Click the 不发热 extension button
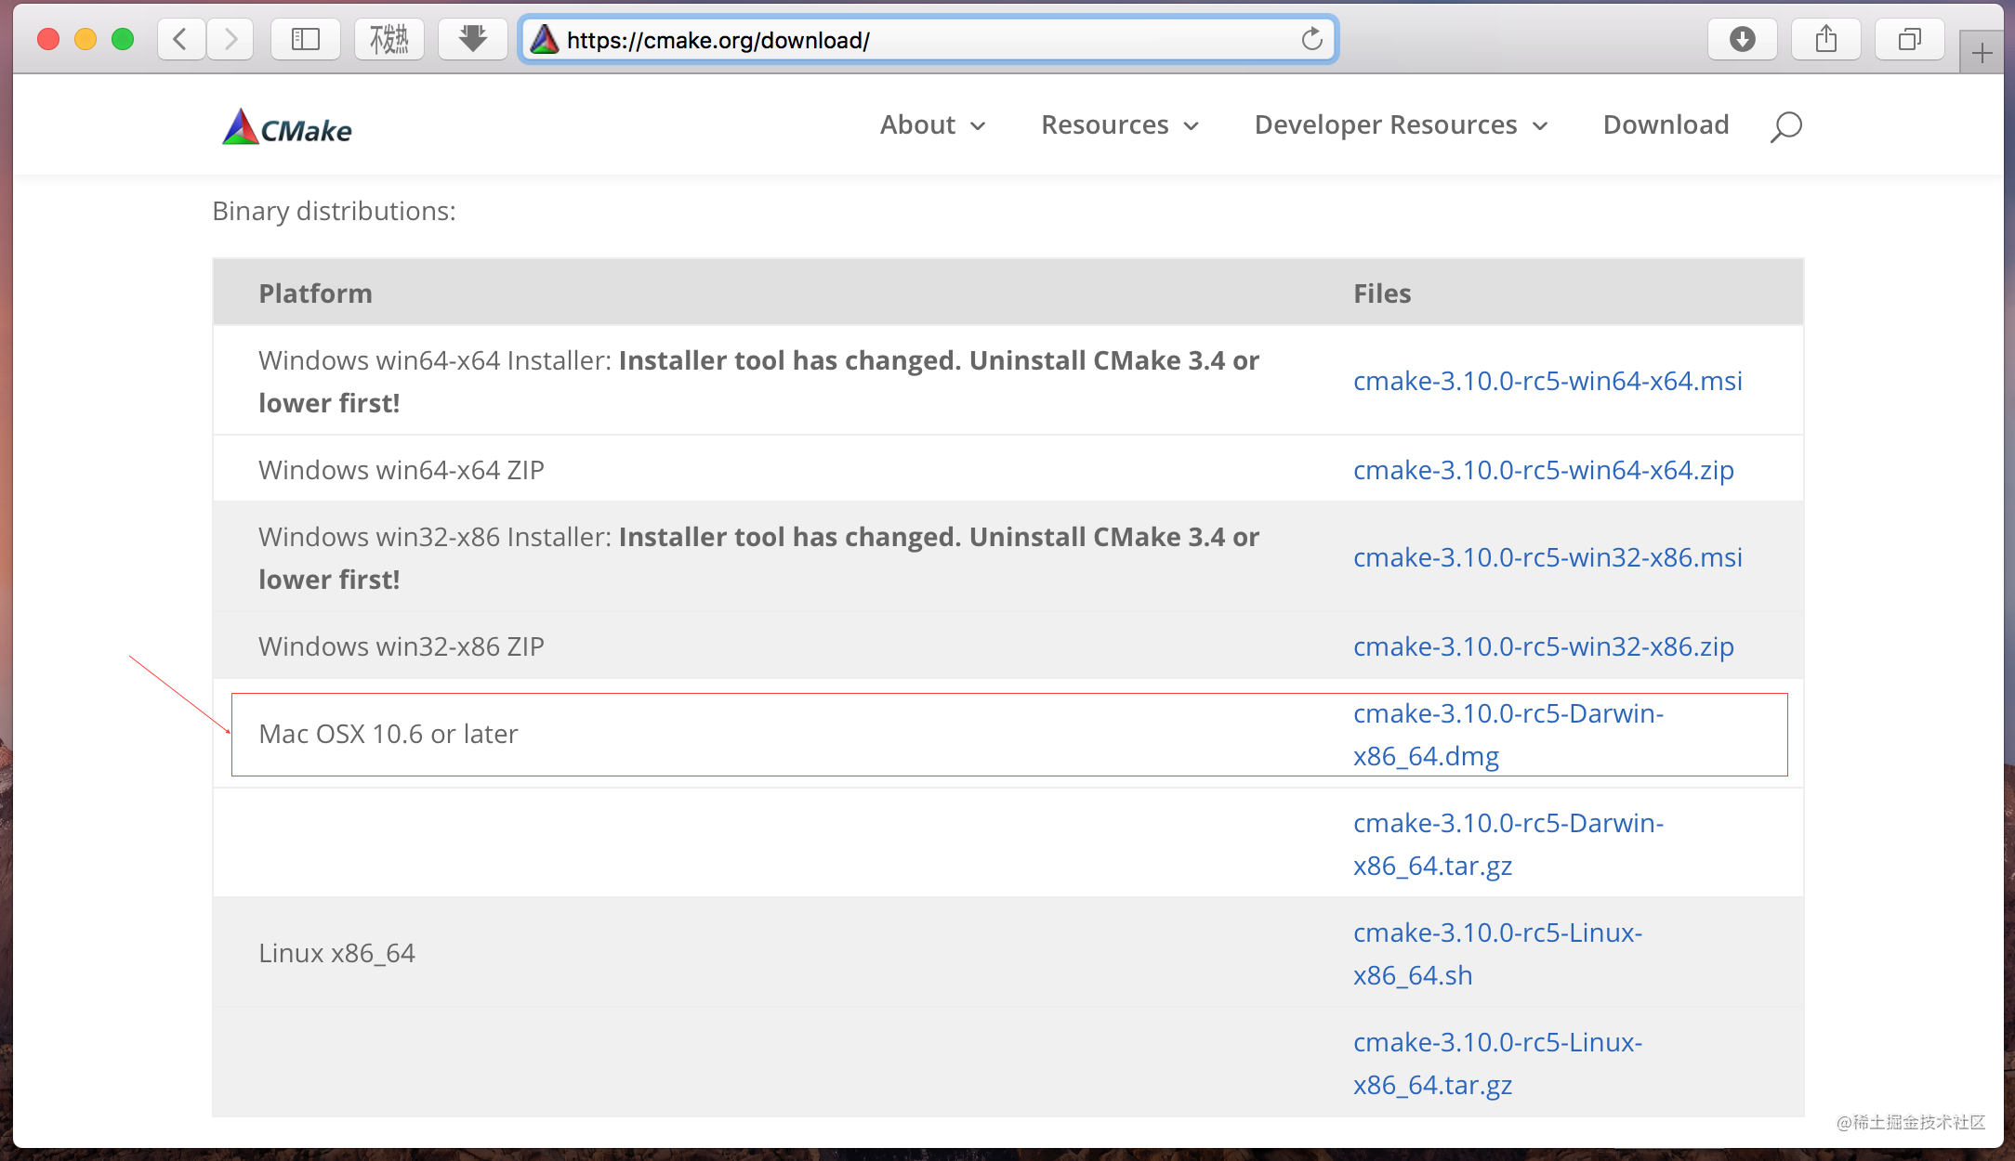This screenshot has width=2015, height=1161. pyautogui.click(x=389, y=39)
